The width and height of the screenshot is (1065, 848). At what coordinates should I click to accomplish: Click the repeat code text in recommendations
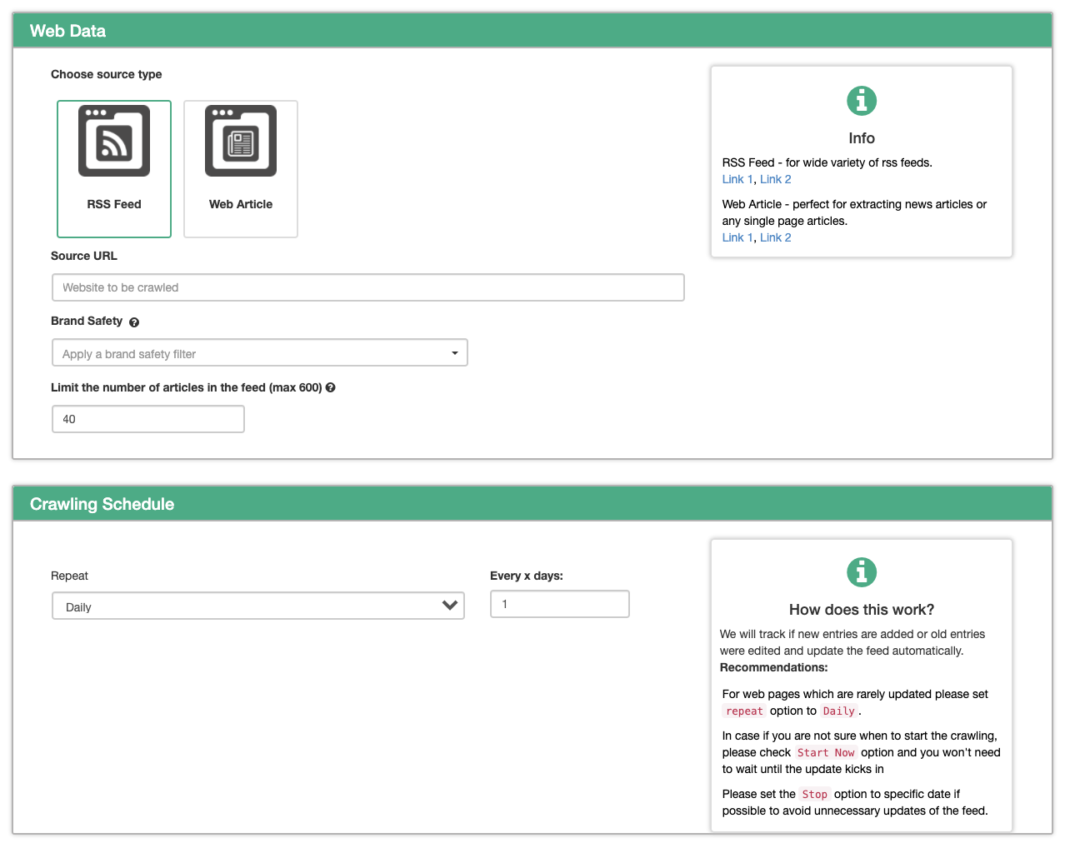[x=744, y=711]
